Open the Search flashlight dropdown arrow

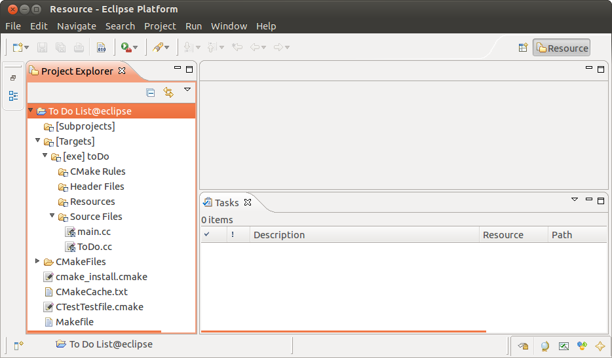point(167,48)
